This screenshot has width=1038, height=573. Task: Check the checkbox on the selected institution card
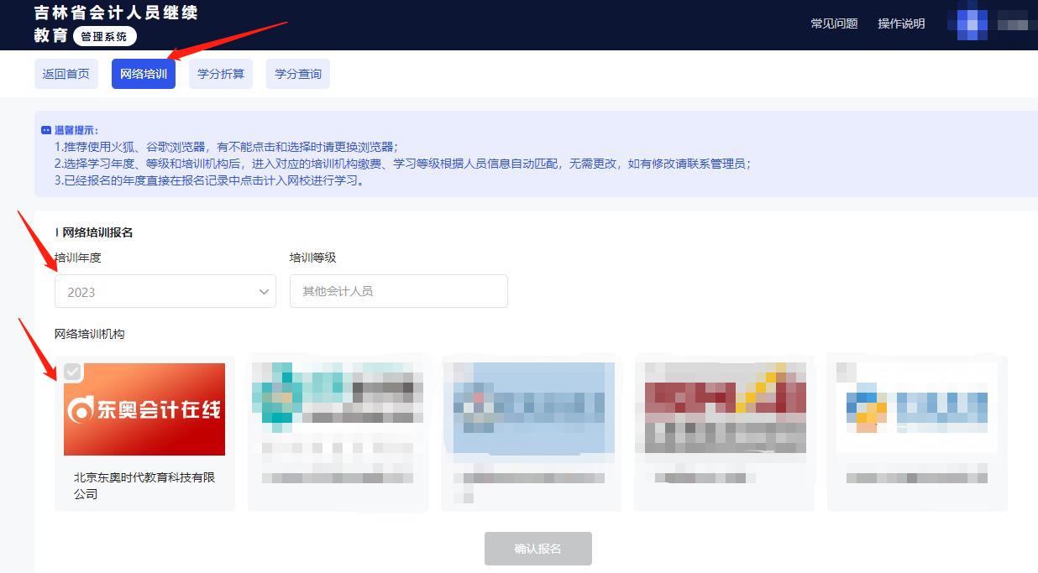tap(72, 372)
